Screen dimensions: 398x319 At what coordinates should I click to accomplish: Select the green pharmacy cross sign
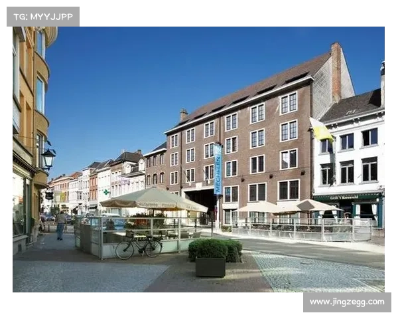tap(106, 192)
